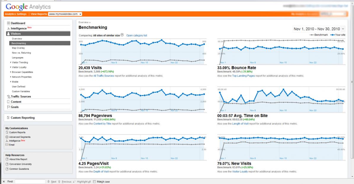Enable the Match case checkbox
The width and height of the screenshot is (354, 184).
click(94, 182)
